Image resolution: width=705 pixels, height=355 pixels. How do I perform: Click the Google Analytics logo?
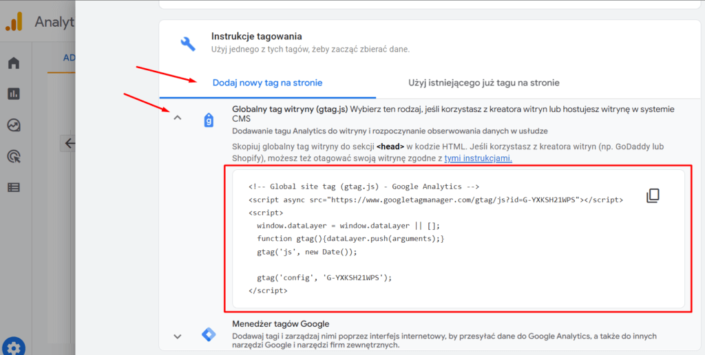14,21
